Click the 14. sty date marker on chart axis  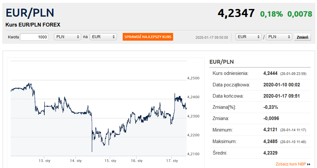pos(76,161)
